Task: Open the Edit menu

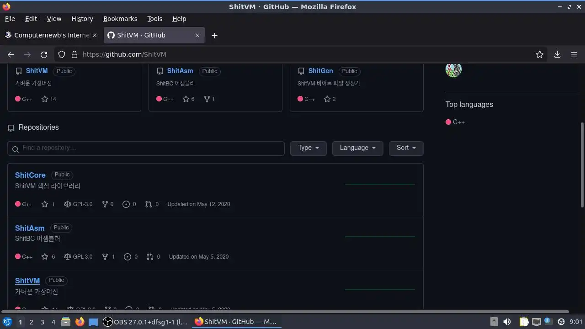Action: coord(31,19)
